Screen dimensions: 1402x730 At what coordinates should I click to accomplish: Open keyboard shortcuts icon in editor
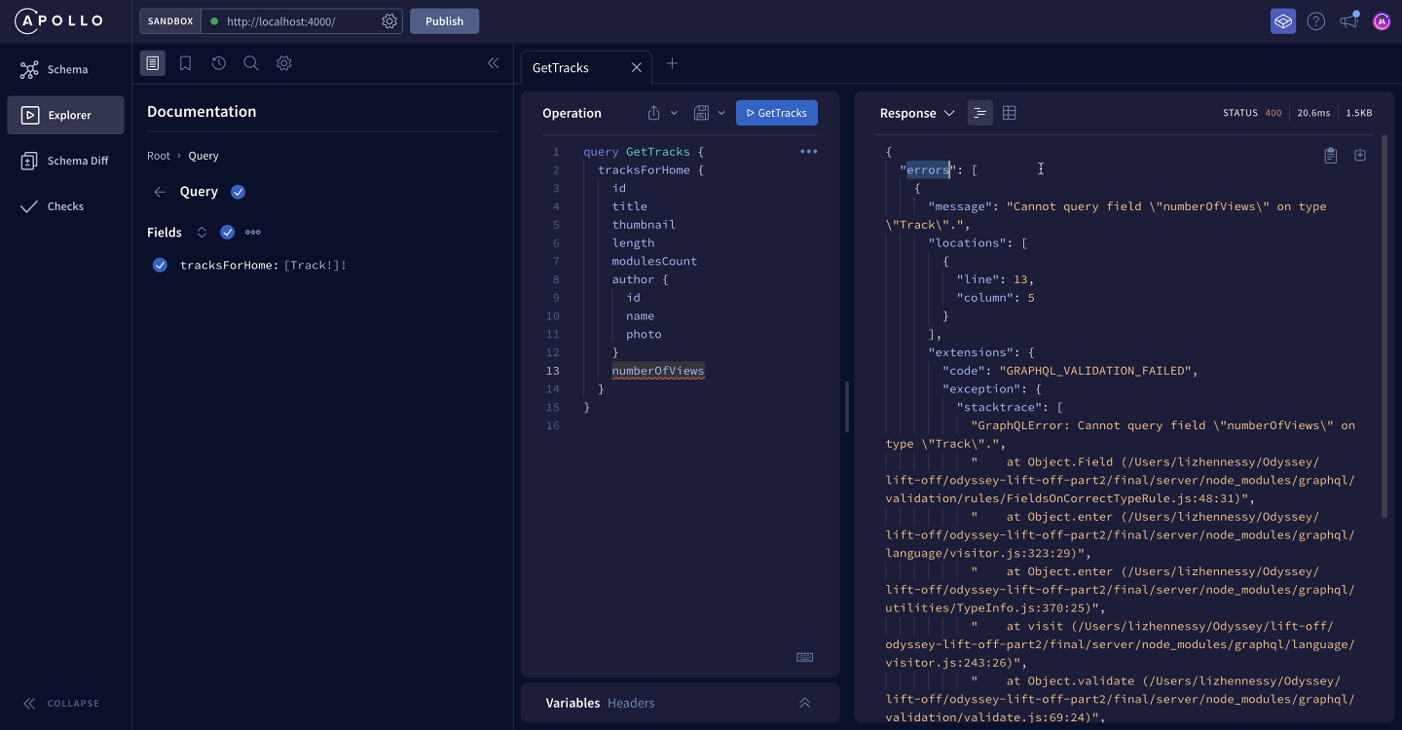pos(805,657)
